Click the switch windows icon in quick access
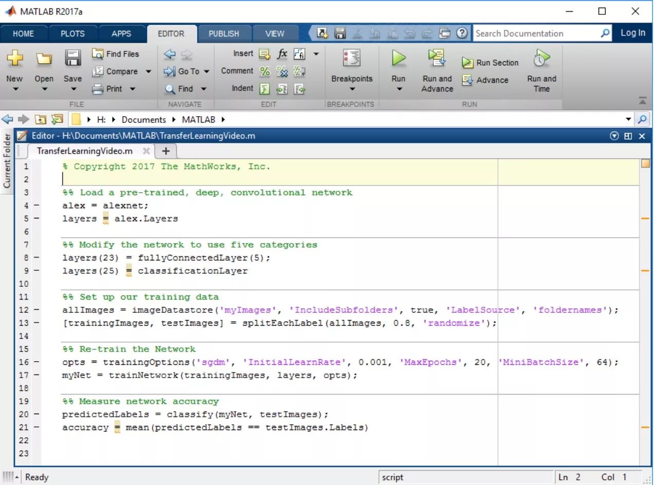This screenshot has height=485, width=654. pos(445,33)
